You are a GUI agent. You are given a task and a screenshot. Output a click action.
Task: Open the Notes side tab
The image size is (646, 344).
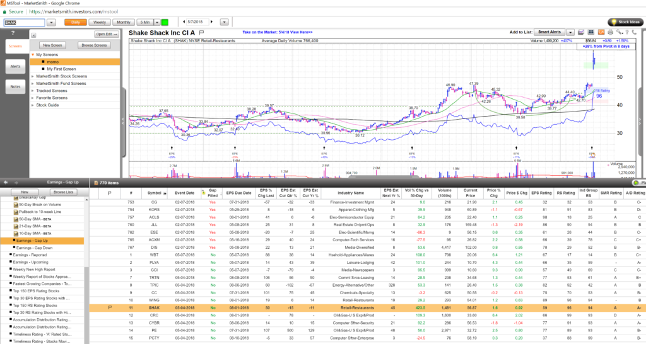(16, 86)
